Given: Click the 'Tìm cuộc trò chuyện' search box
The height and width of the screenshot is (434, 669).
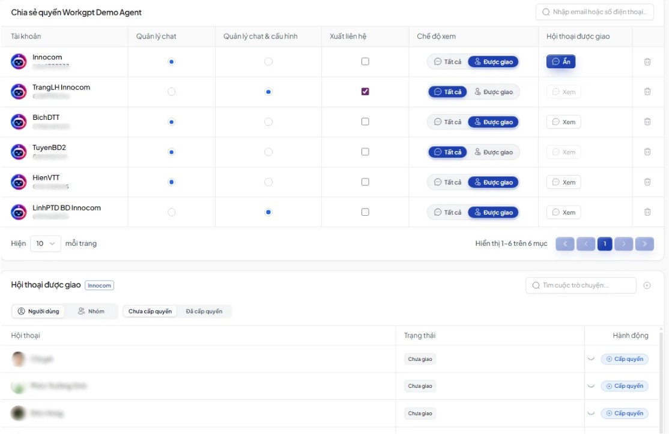Looking at the screenshot, I should 581,285.
